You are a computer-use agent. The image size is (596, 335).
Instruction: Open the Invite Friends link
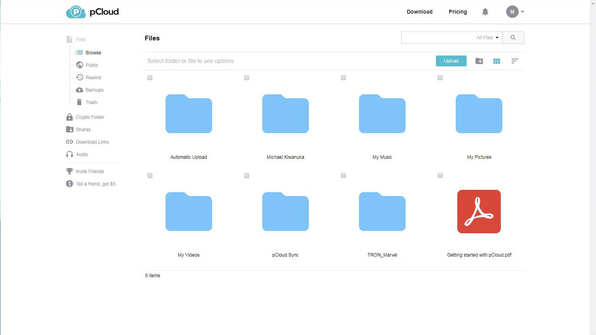click(90, 171)
